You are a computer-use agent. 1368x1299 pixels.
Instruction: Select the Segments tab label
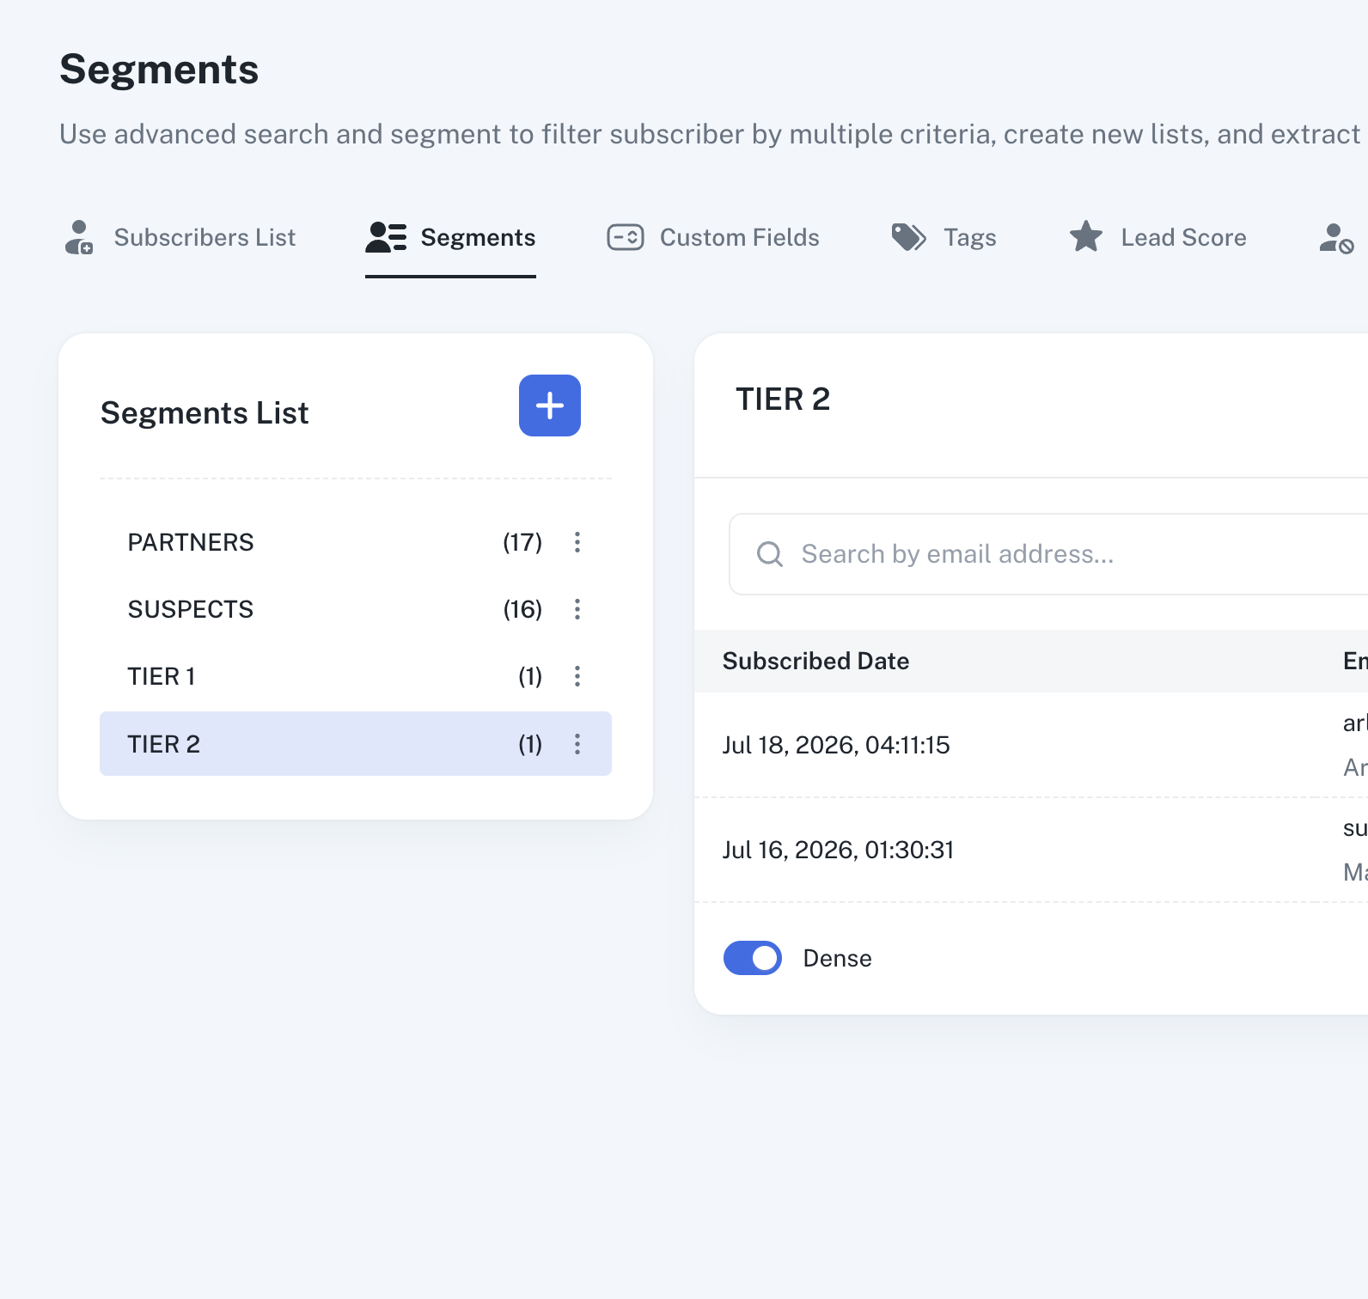478,237
